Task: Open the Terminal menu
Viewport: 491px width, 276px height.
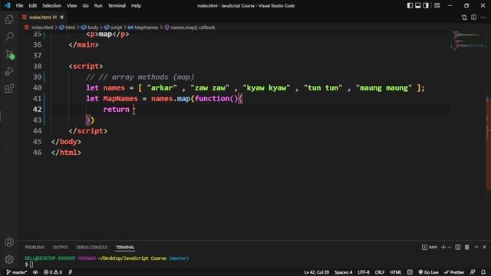Action: click(x=117, y=5)
